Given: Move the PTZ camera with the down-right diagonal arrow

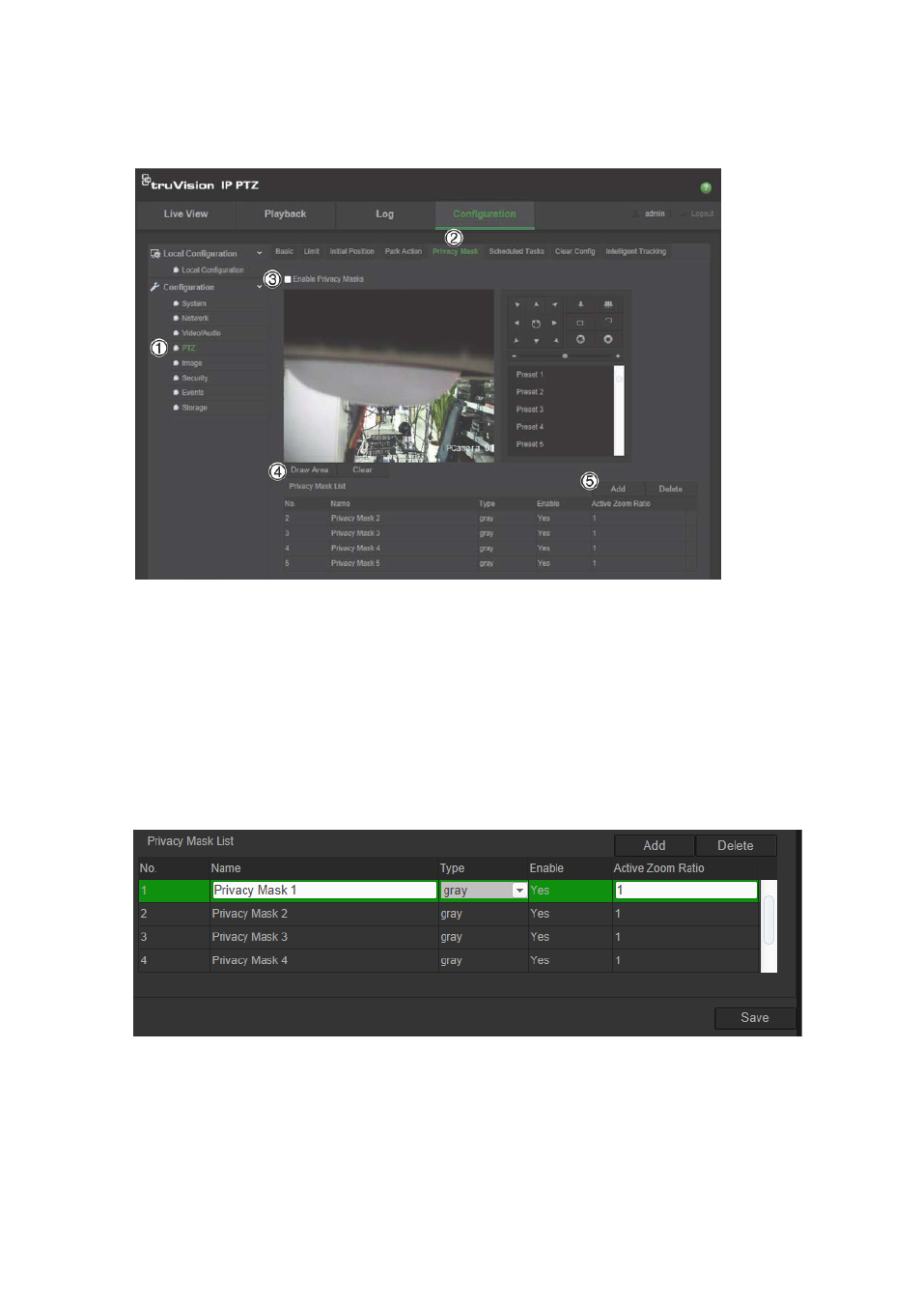Looking at the screenshot, I should pos(556,340).
